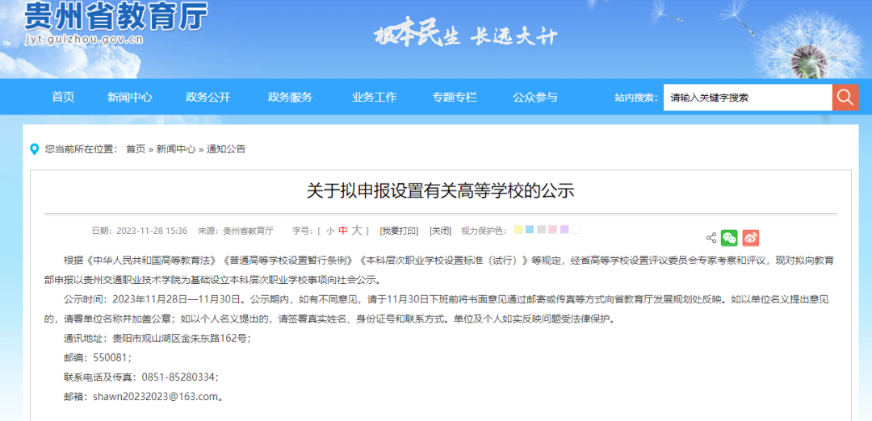Set font size to small (小)
This screenshot has width=872, height=421.
coord(330,231)
